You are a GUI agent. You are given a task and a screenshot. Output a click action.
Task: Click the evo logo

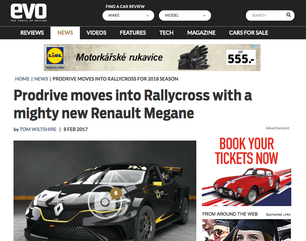click(29, 12)
